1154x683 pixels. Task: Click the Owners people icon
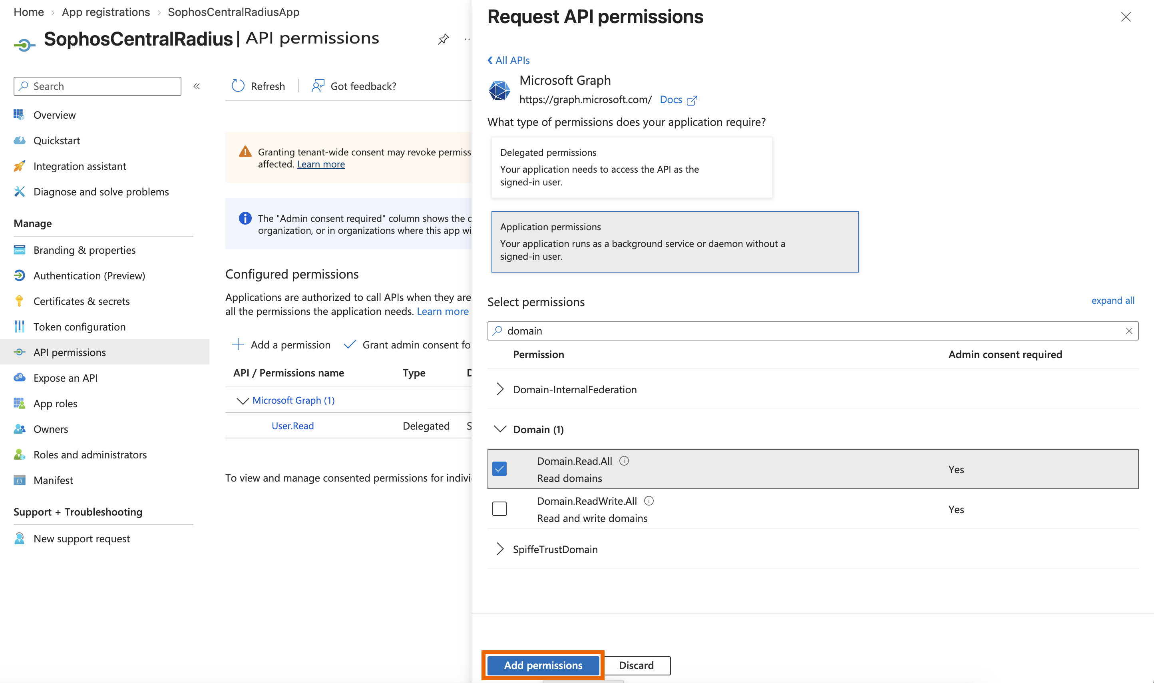pyautogui.click(x=19, y=429)
